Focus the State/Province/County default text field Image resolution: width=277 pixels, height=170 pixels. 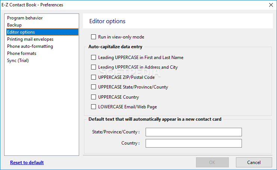pyautogui.click(x=194, y=132)
